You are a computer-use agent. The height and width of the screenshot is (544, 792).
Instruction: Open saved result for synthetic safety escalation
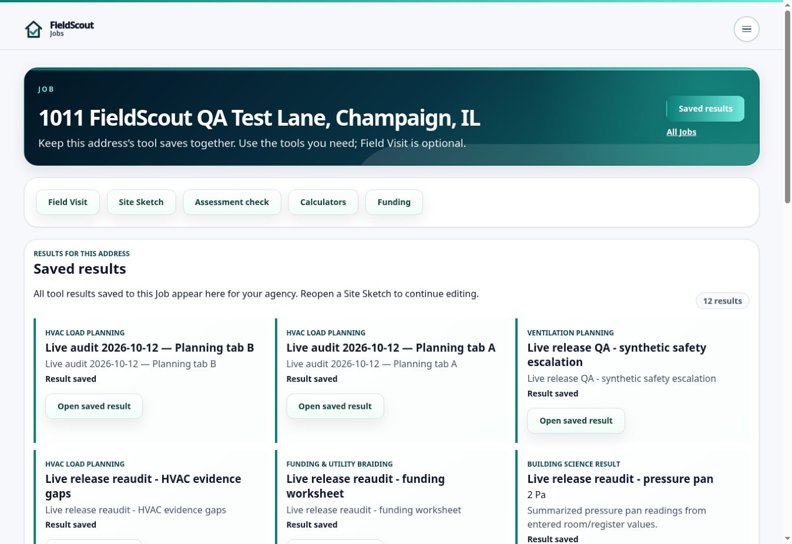click(x=576, y=421)
